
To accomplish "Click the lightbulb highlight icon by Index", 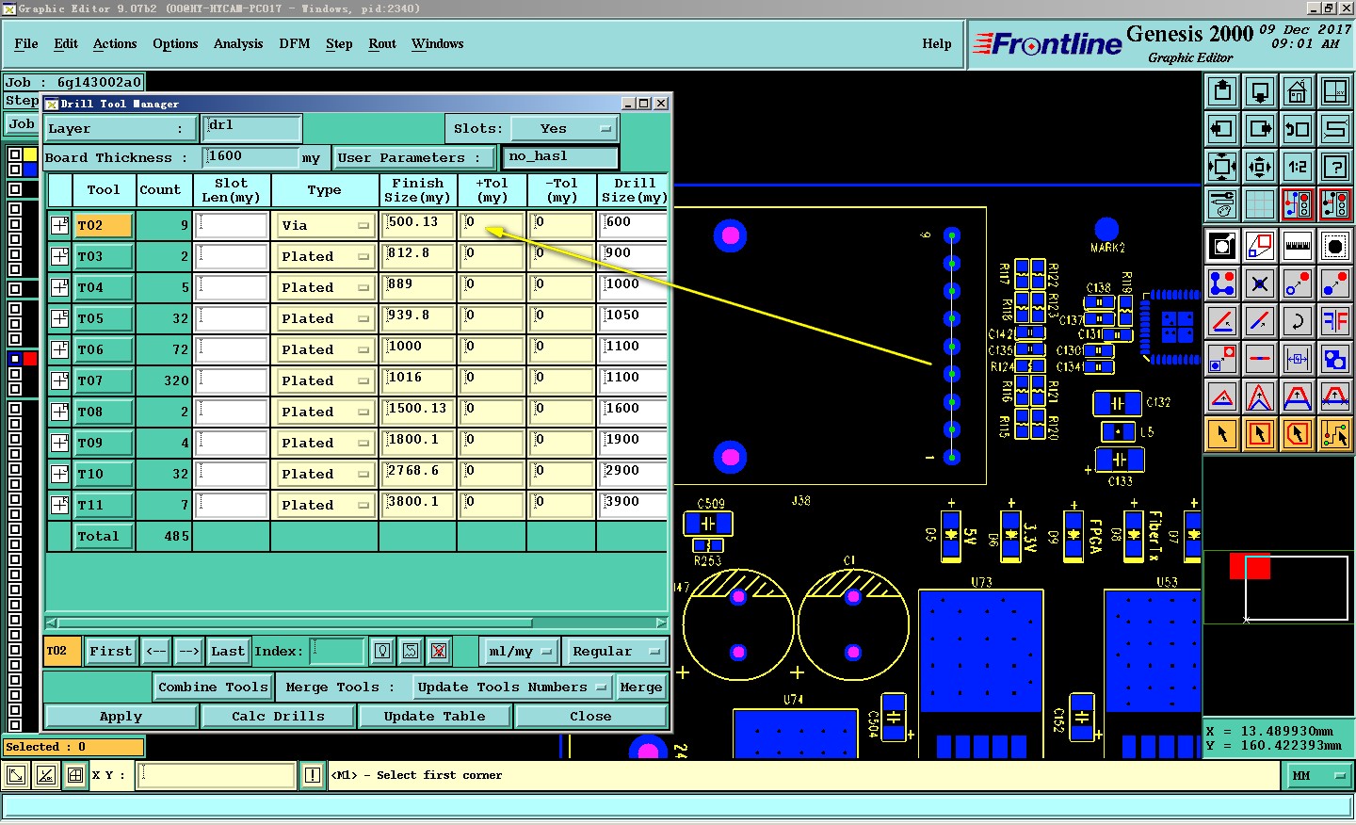I will (382, 651).
